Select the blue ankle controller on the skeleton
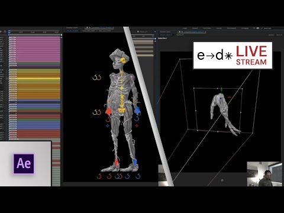The height and width of the screenshot is (213, 284). point(135,162)
